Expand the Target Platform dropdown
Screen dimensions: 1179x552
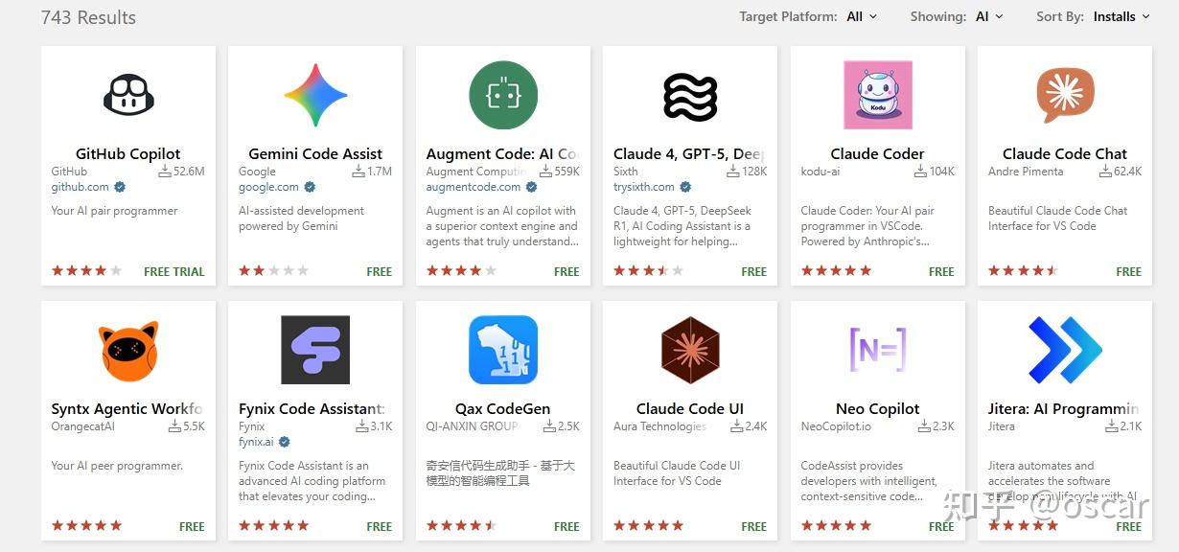(x=862, y=16)
